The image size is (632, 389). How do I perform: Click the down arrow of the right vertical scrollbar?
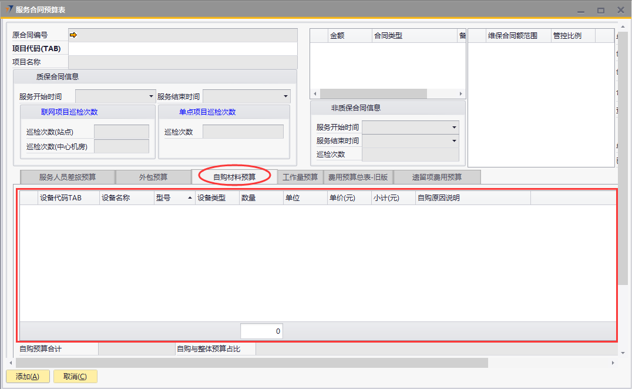click(623, 353)
